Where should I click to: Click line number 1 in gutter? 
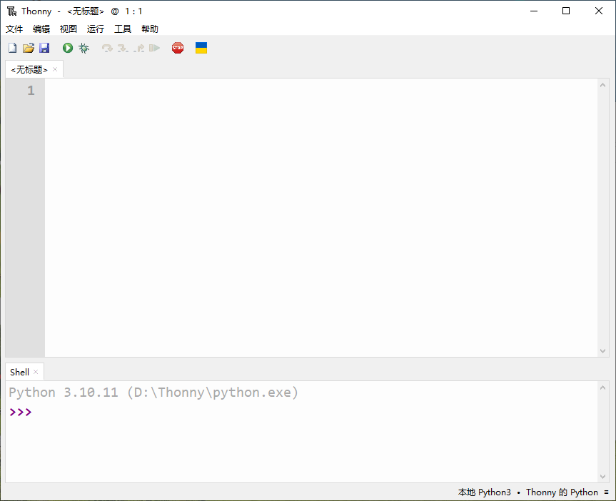[x=31, y=91]
